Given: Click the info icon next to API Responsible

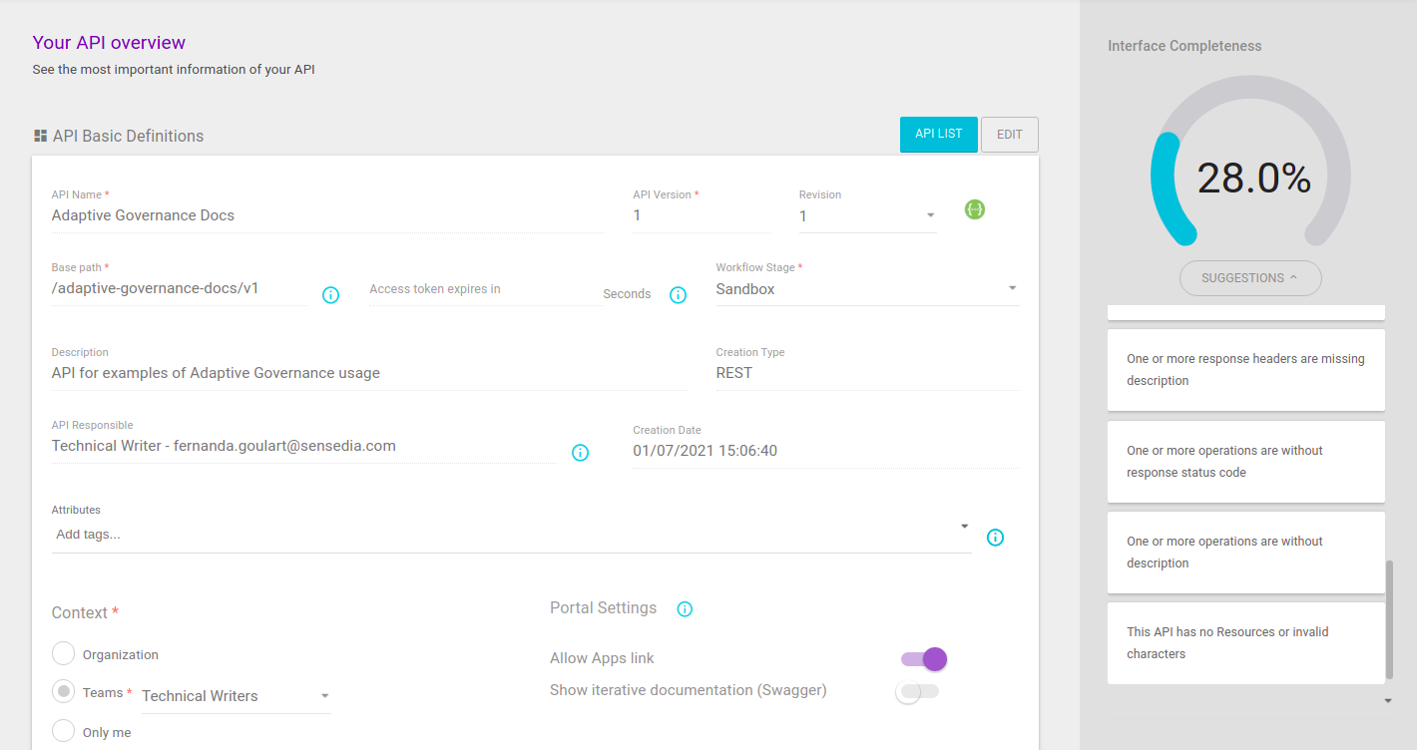Looking at the screenshot, I should [x=580, y=453].
